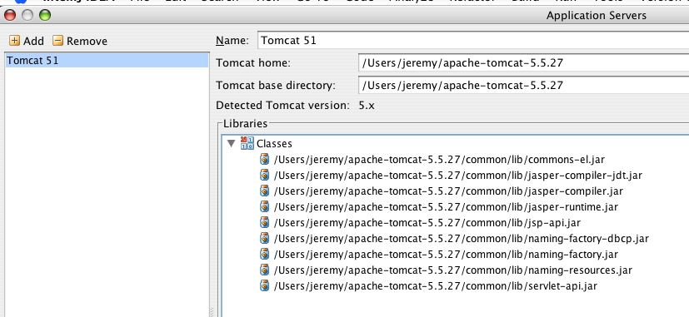Click the naming-factory-dbcp.jar jar icon

(264, 238)
